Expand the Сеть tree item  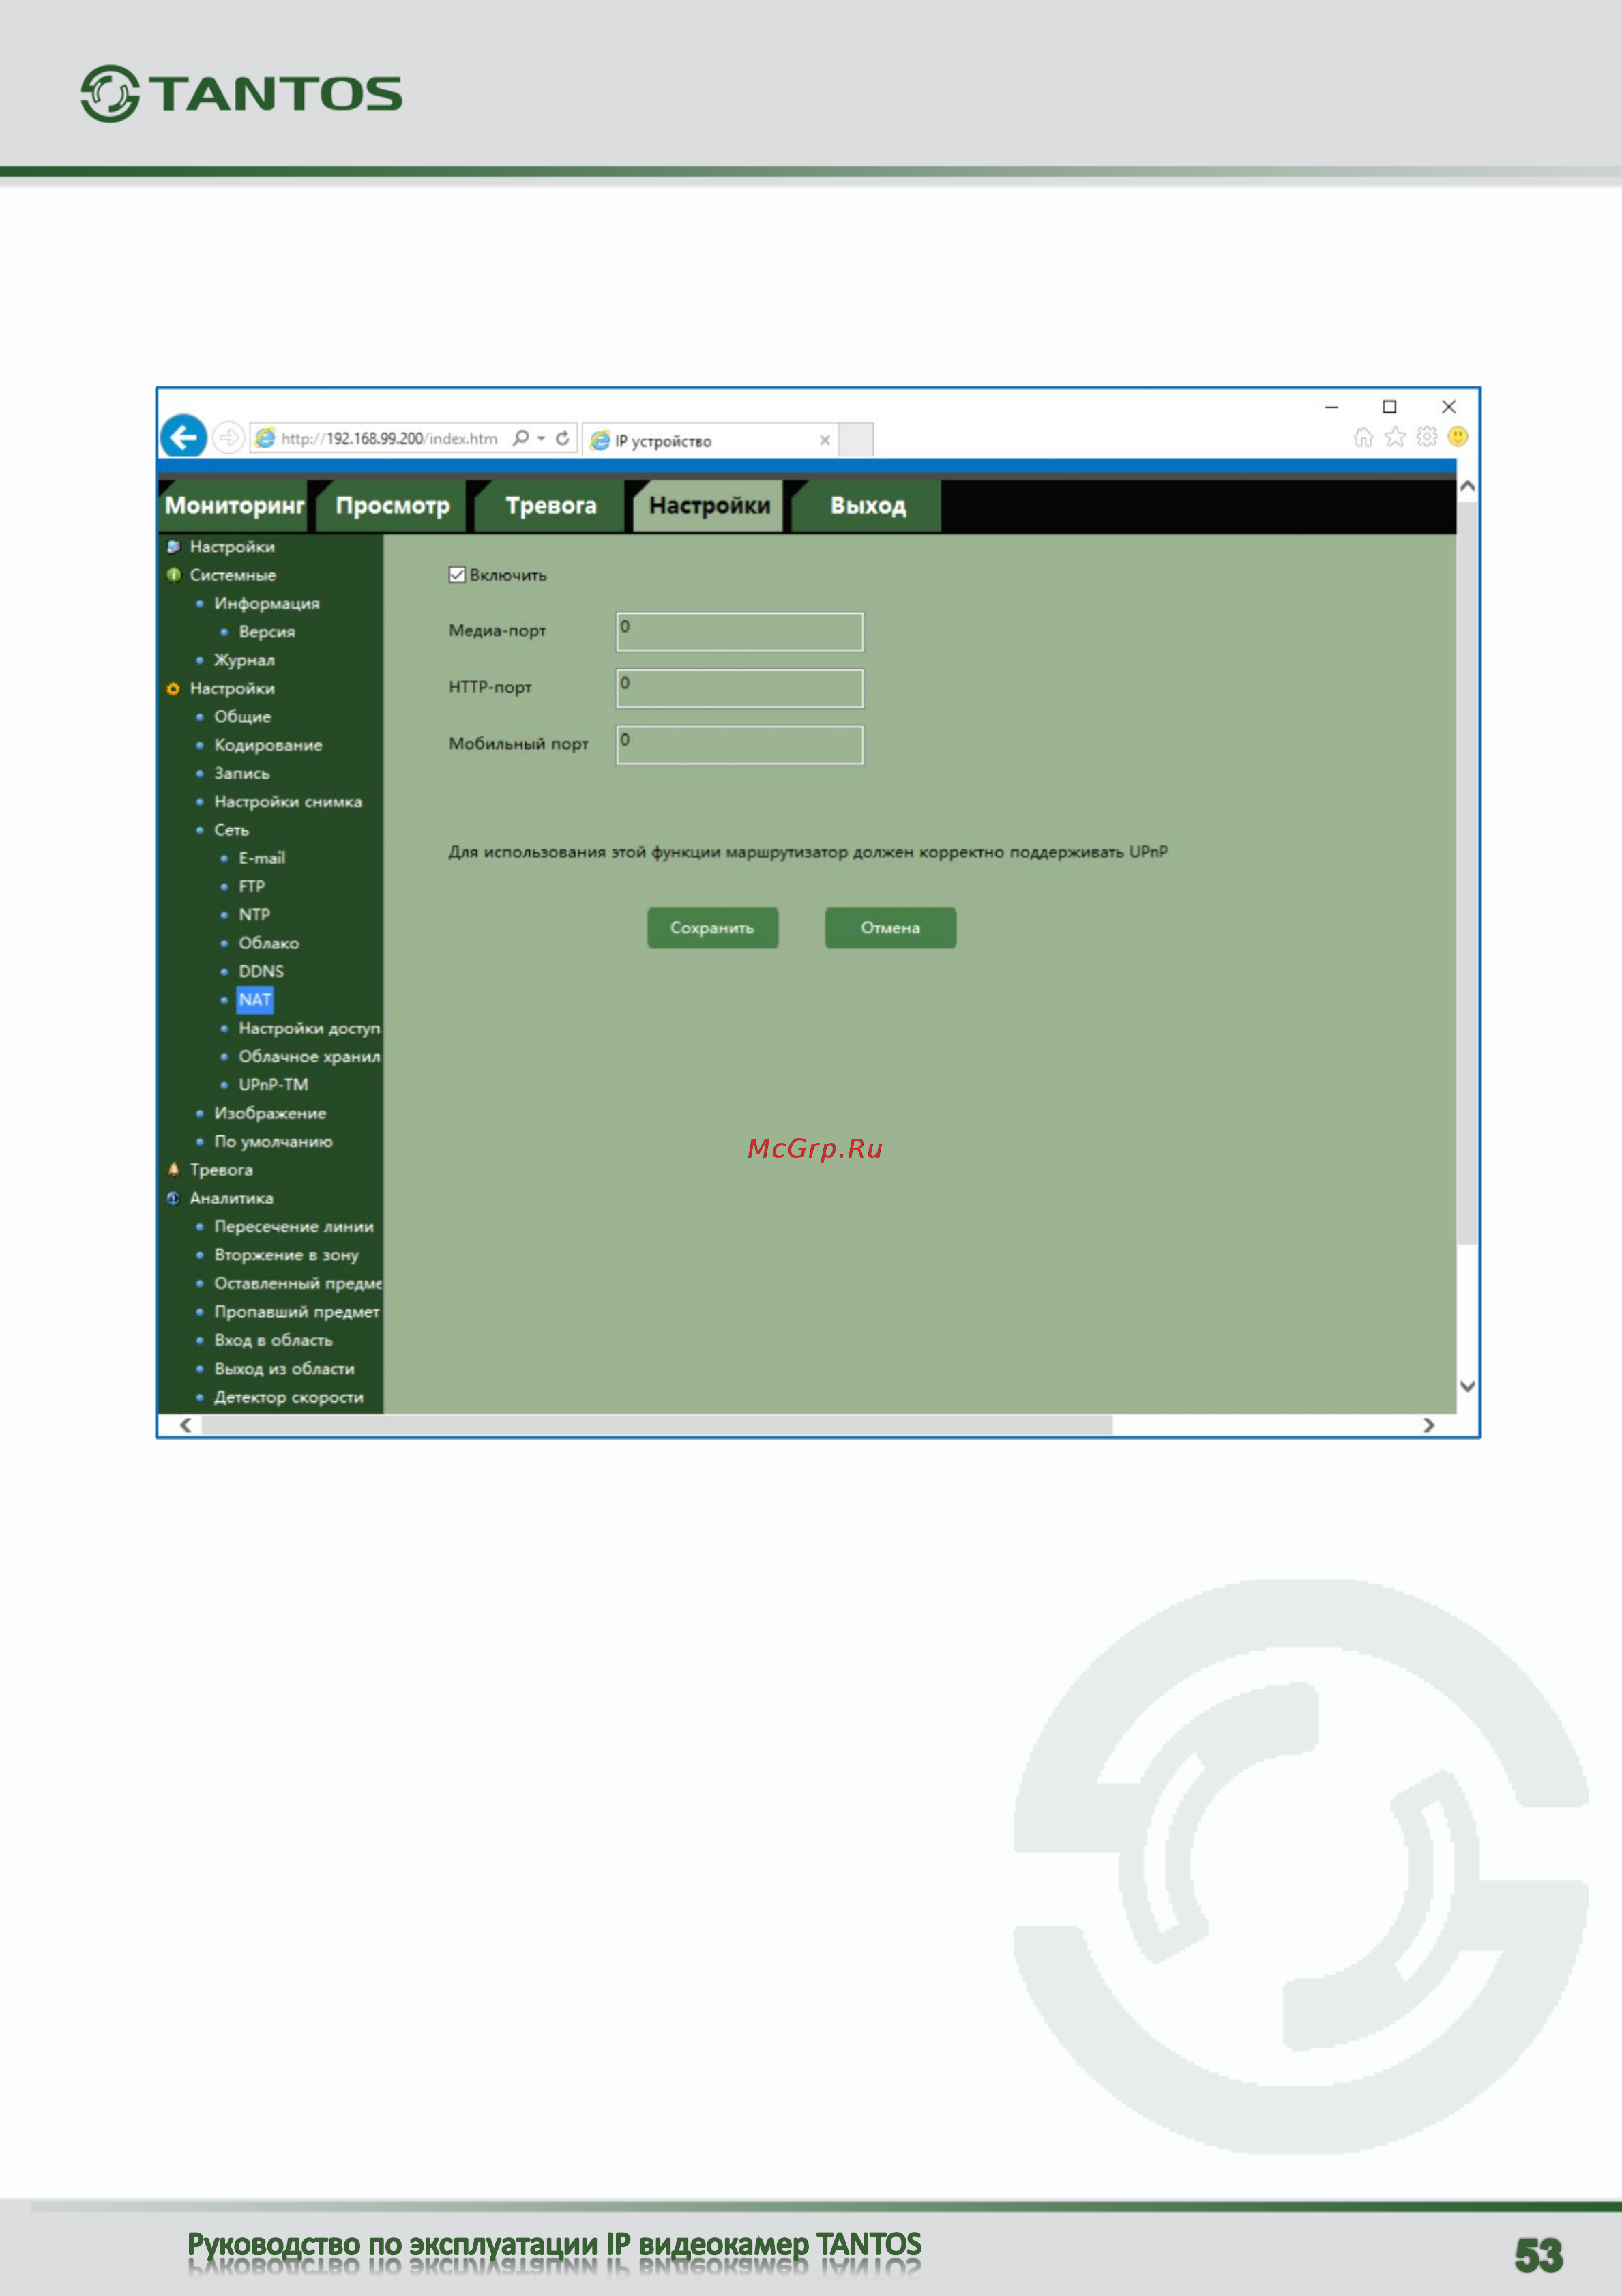(231, 830)
